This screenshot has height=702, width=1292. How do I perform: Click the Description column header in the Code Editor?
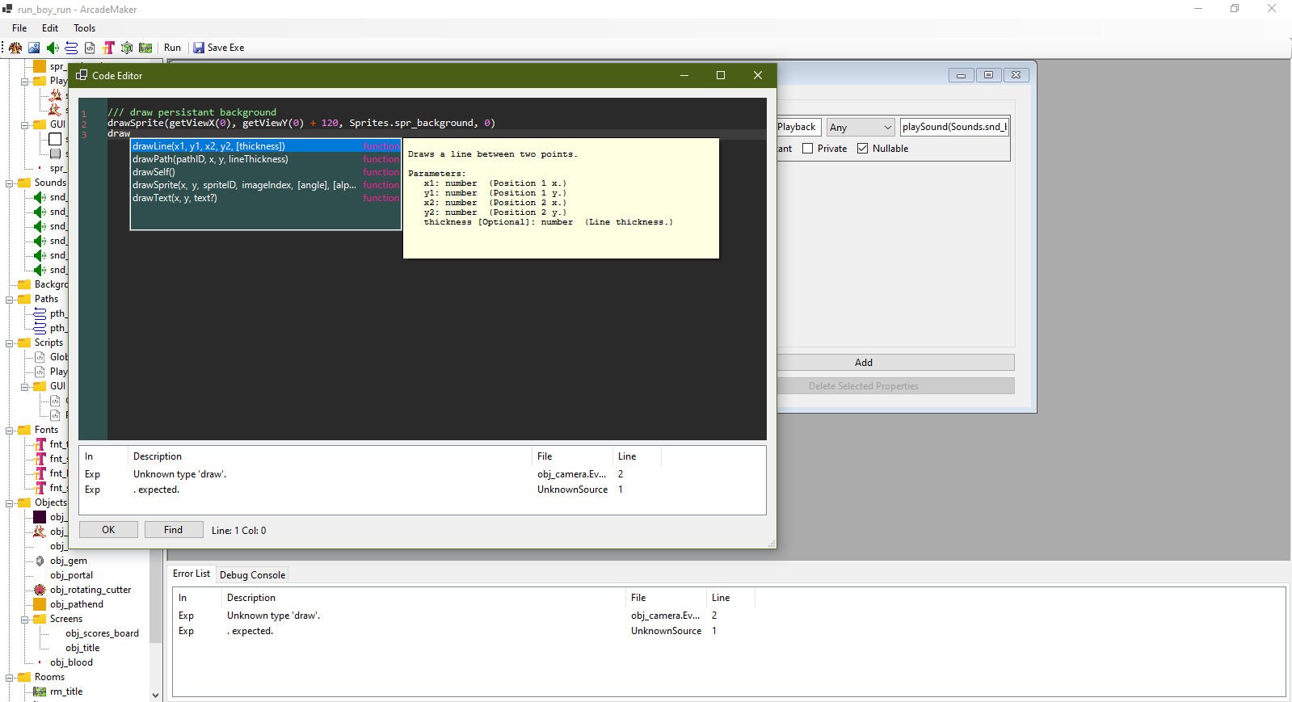coord(329,456)
